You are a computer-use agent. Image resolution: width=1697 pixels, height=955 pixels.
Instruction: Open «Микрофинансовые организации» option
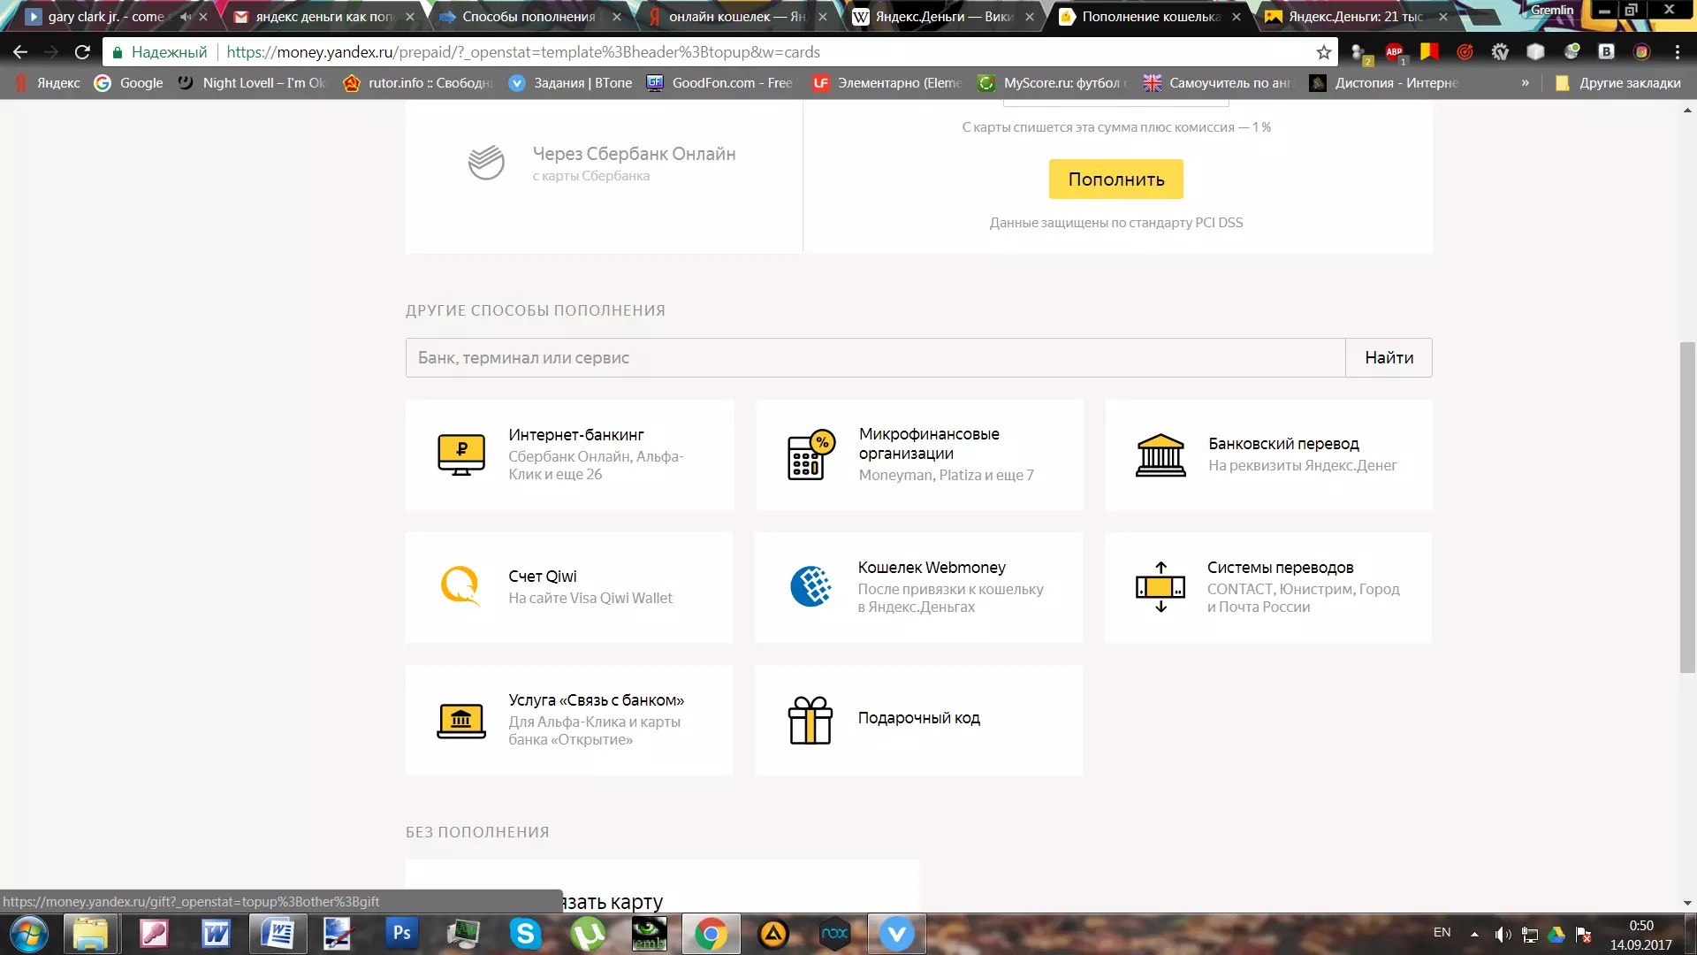click(x=919, y=455)
